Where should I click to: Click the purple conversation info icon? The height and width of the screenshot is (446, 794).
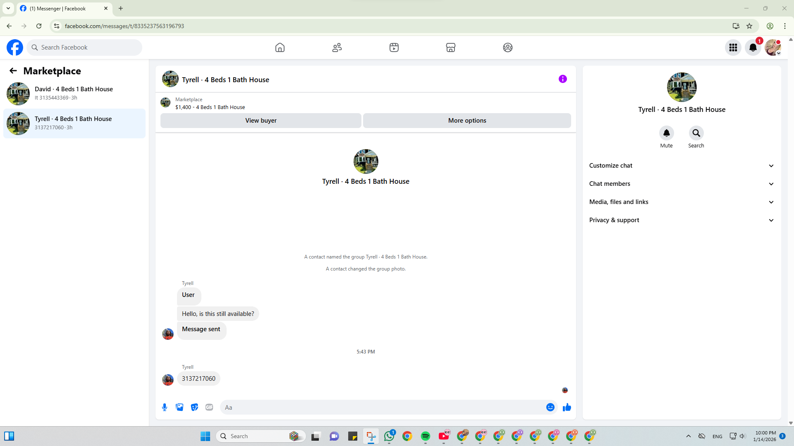click(562, 79)
